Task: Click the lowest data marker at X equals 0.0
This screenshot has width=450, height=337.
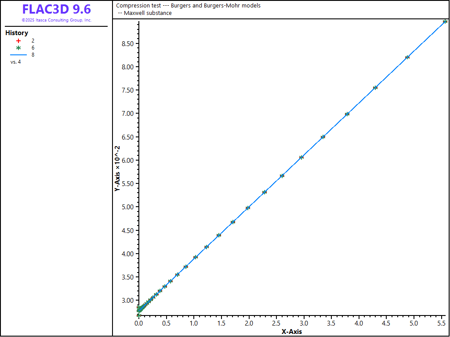Action: click(x=139, y=315)
